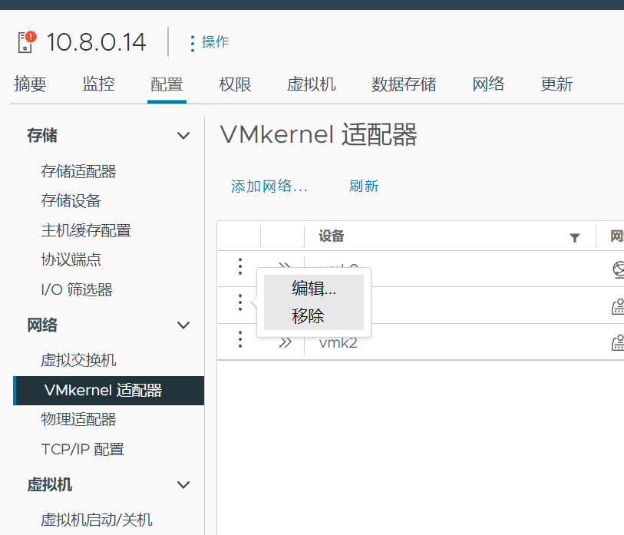Choose 编辑... from the context menu
The image size is (624, 535).
click(x=313, y=289)
